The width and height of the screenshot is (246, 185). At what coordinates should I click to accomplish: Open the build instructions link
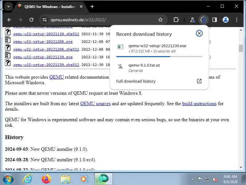pyautogui.click(x=199, y=104)
